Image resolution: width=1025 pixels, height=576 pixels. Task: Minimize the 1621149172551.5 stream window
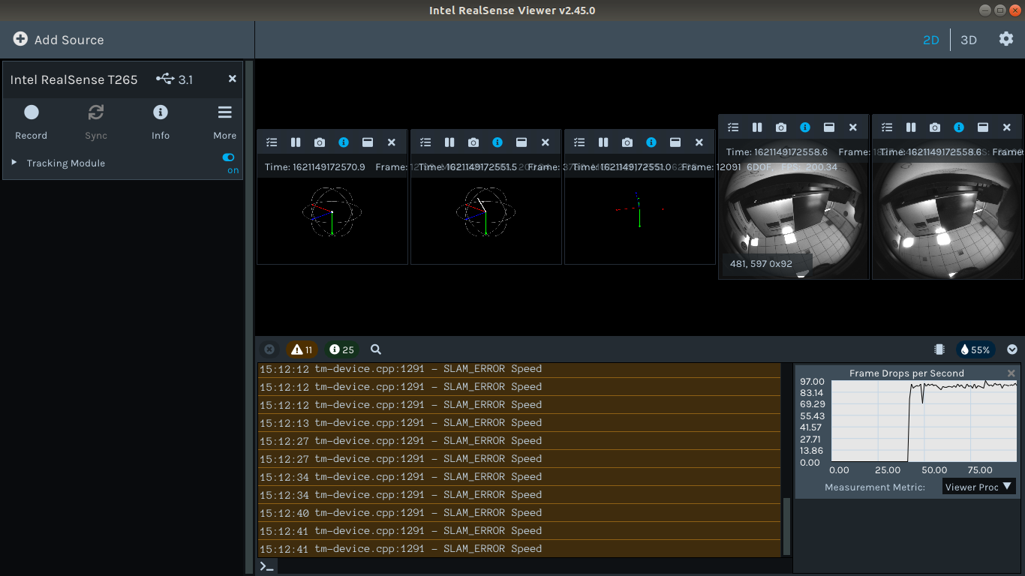522,142
